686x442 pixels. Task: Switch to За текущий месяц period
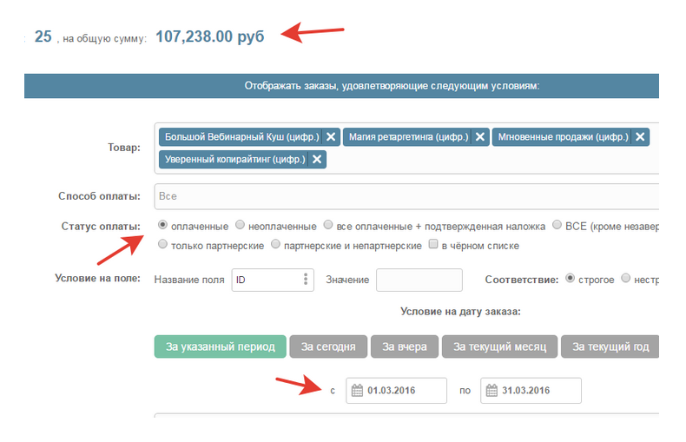pos(499,346)
